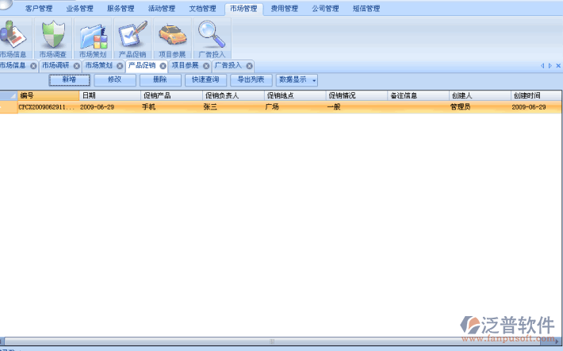Click the horizontal scrollbar thumb
The height and width of the screenshot is (351, 563).
(x=272, y=341)
